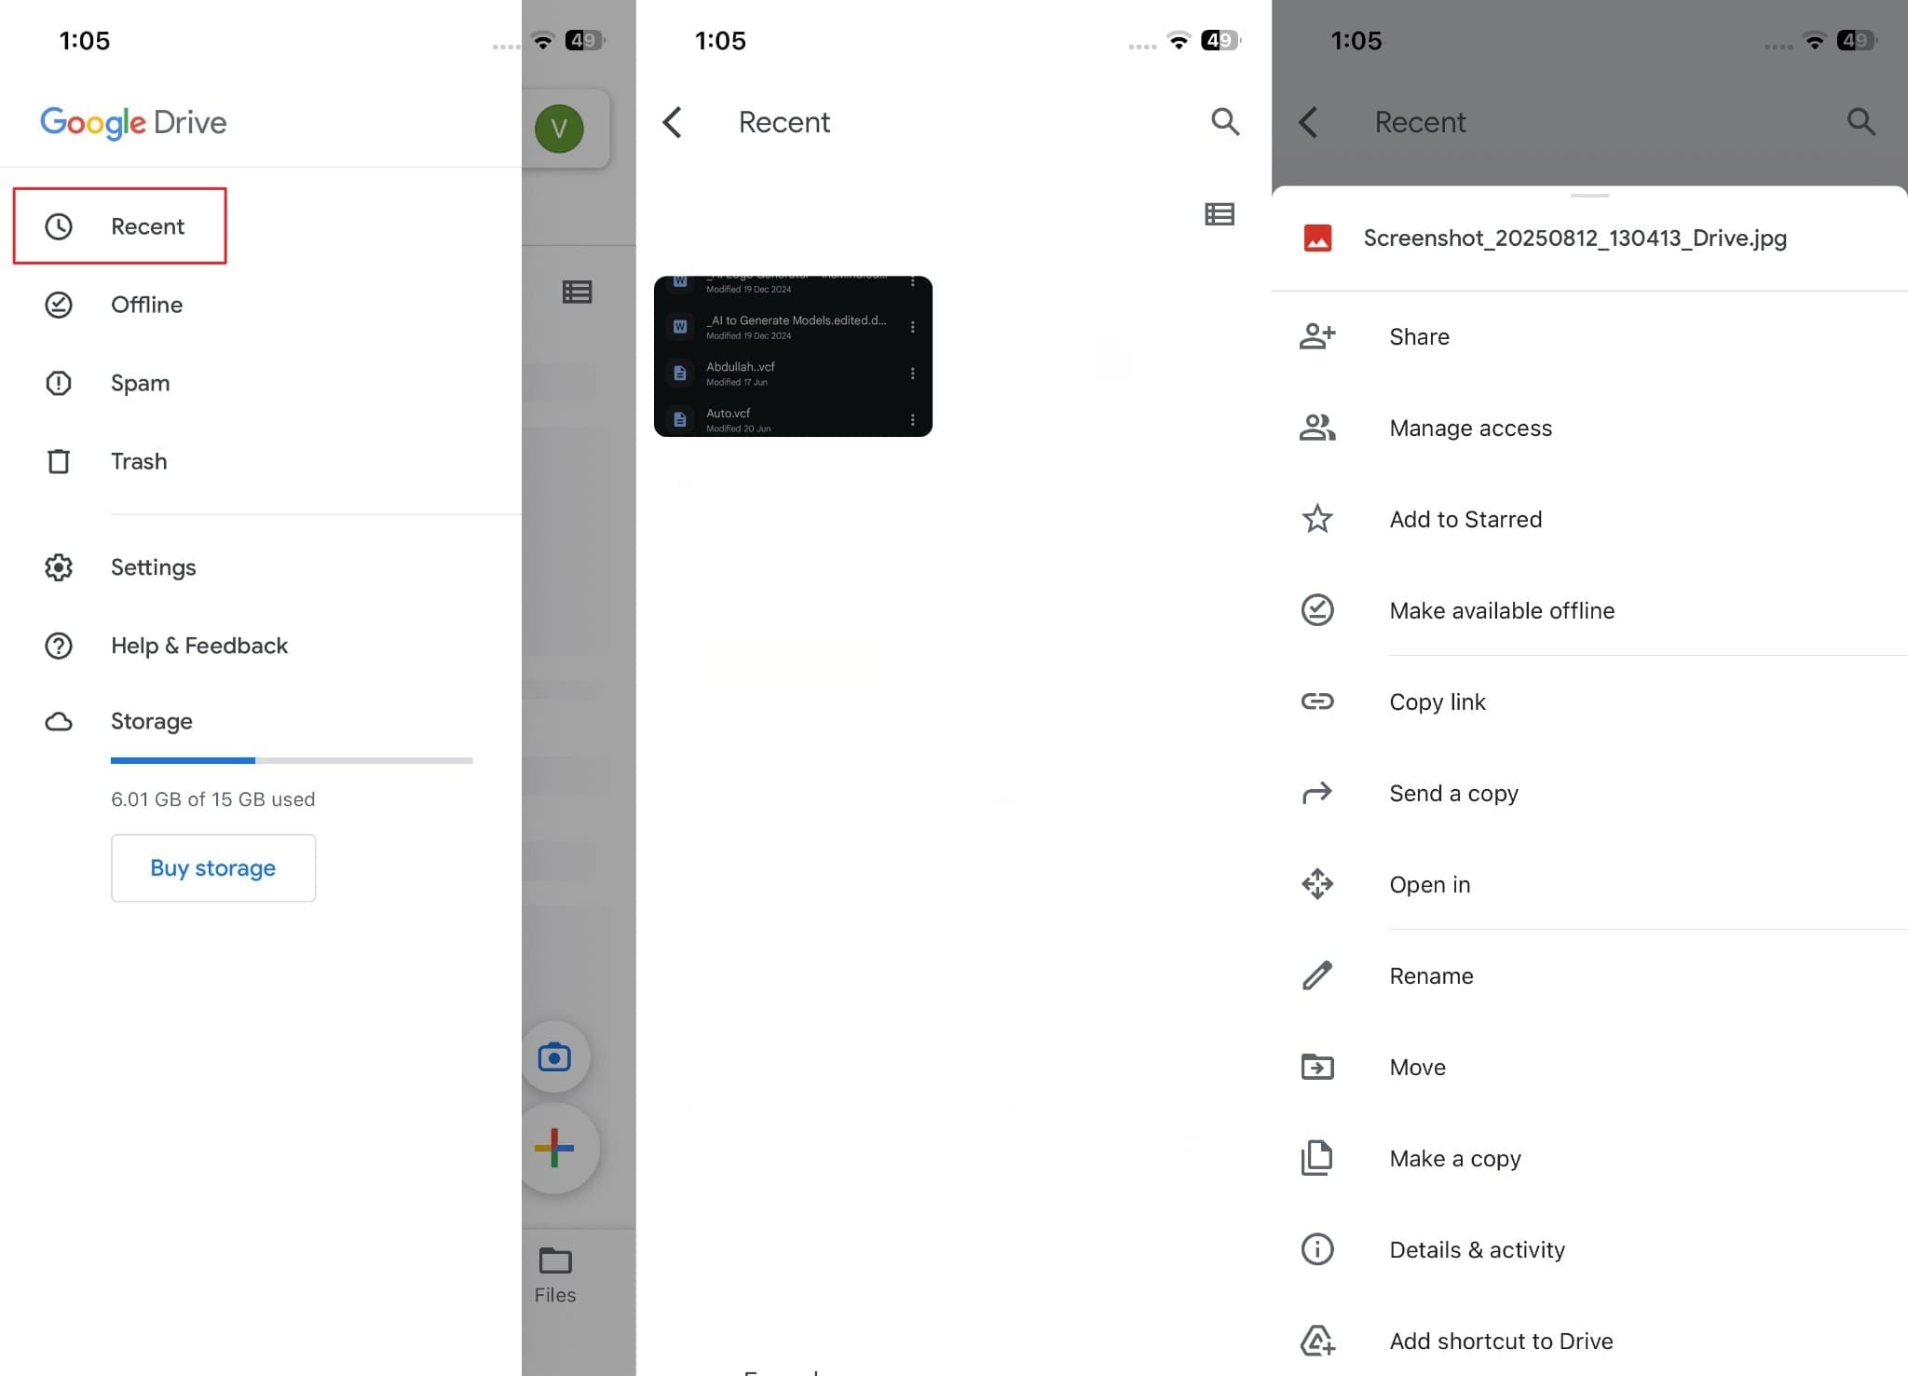Choose Share from the file menu

pyautogui.click(x=1589, y=336)
